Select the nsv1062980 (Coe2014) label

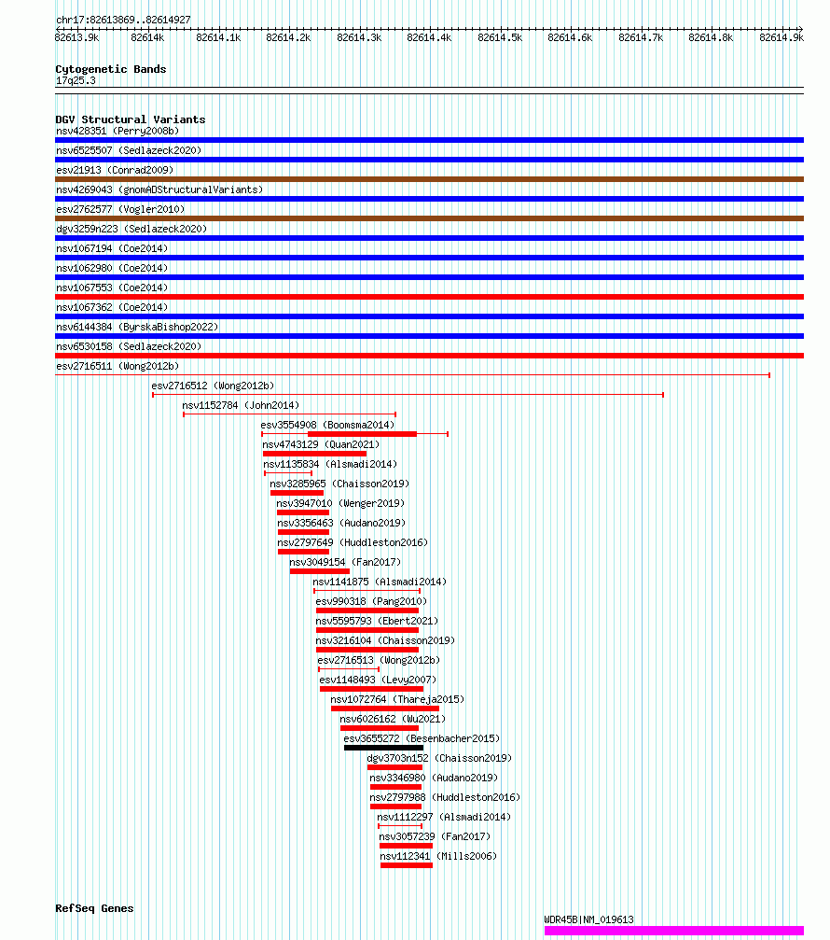pyautogui.click(x=112, y=268)
